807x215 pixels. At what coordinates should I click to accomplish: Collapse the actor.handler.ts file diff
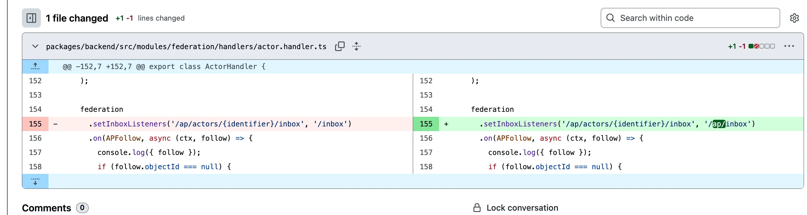click(x=35, y=46)
